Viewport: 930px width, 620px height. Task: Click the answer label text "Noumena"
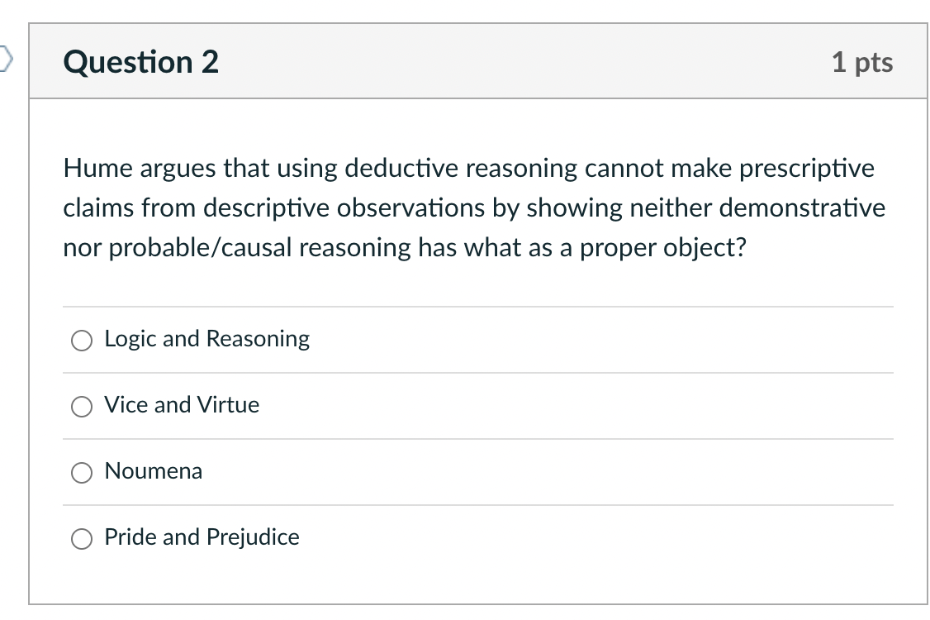153,472
